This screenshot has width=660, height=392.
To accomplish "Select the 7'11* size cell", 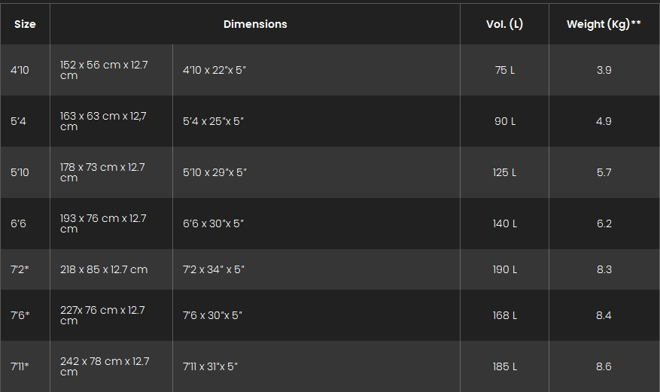I will click(25, 366).
